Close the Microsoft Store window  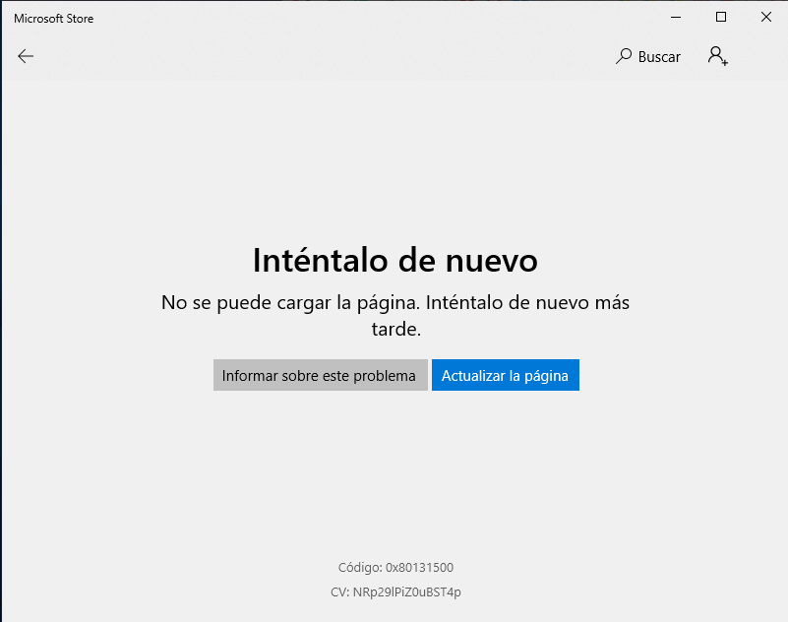tap(766, 18)
